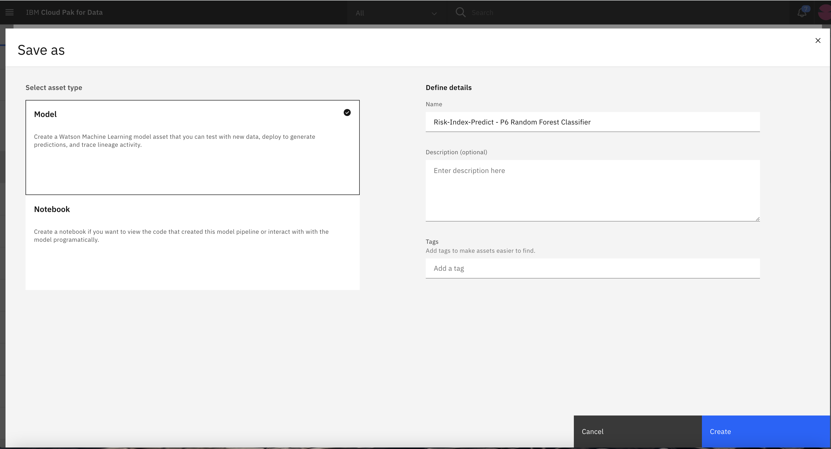Focus the Description text area
This screenshot has width=831, height=449.
tap(593, 190)
